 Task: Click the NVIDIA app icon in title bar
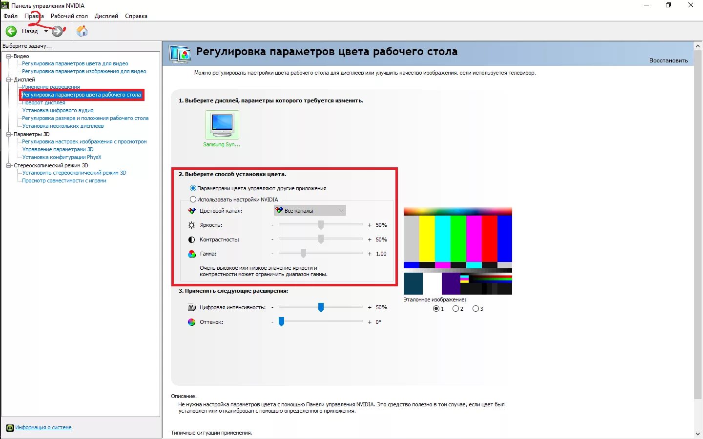click(x=5, y=5)
